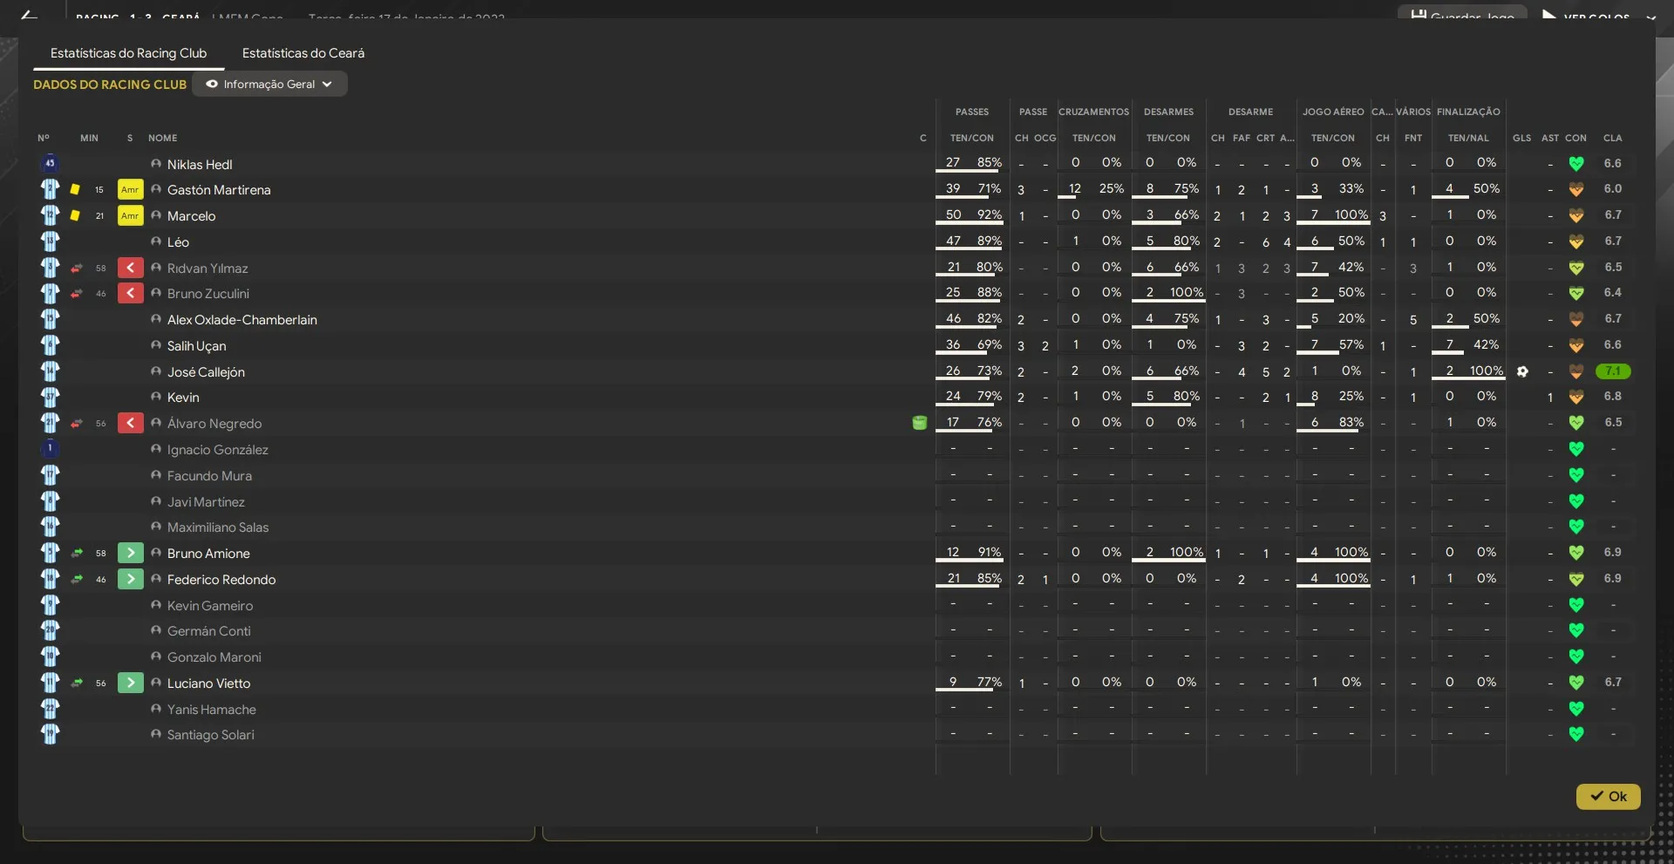
Task: Click Germán Conti's name
Action: [208, 631]
